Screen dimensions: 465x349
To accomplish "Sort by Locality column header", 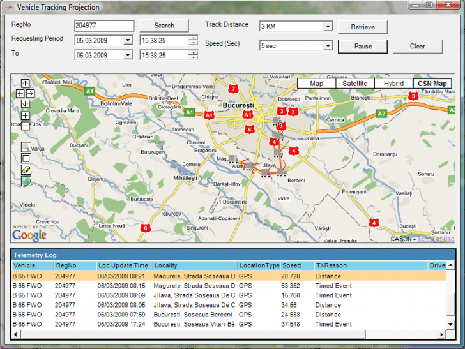I will coord(195,265).
